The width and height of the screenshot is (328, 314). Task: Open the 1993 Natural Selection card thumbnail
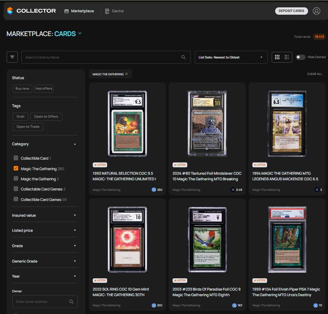pos(127,124)
